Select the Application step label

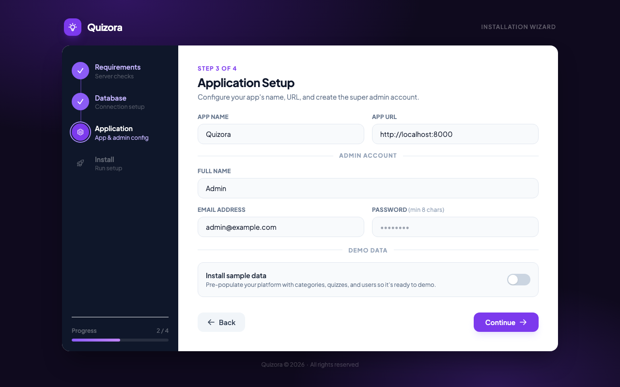coord(114,129)
